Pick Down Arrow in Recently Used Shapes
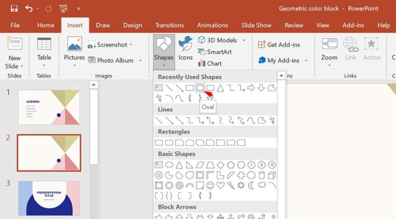Screen dimensions: 396x219 pos(261,88)
